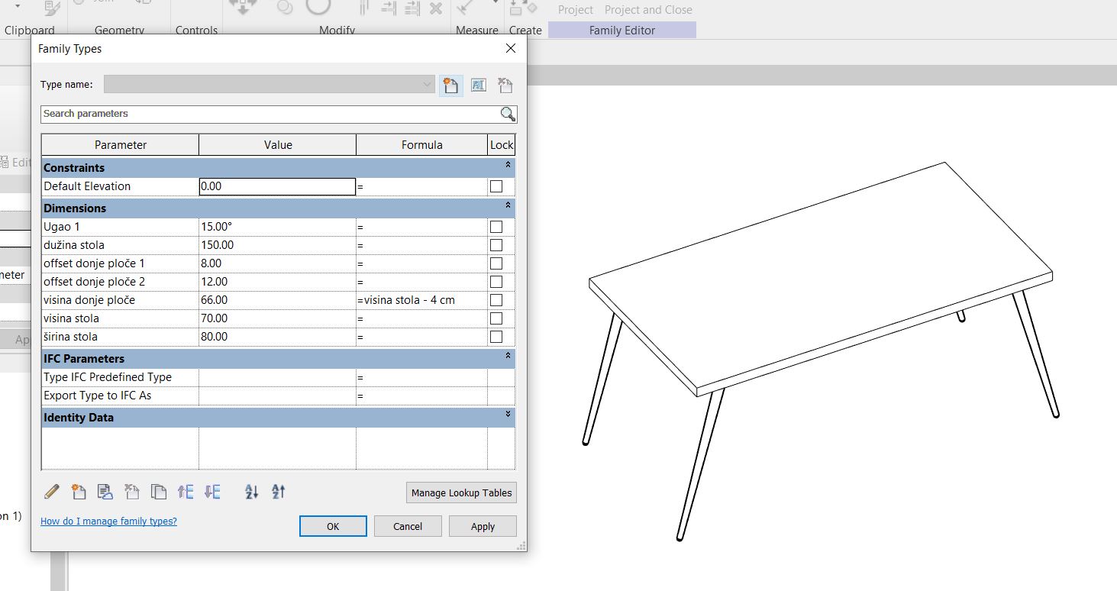This screenshot has width=1117, height=591.
Task: Open the 'How do I manage family types?' link
Action: click(108, 521)
